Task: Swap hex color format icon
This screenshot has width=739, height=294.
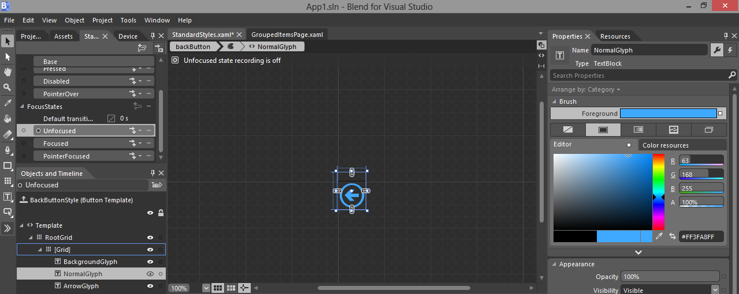Action: tap(673, 236)
